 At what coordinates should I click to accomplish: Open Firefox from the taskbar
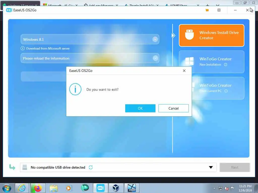click(x=38, y=188)
